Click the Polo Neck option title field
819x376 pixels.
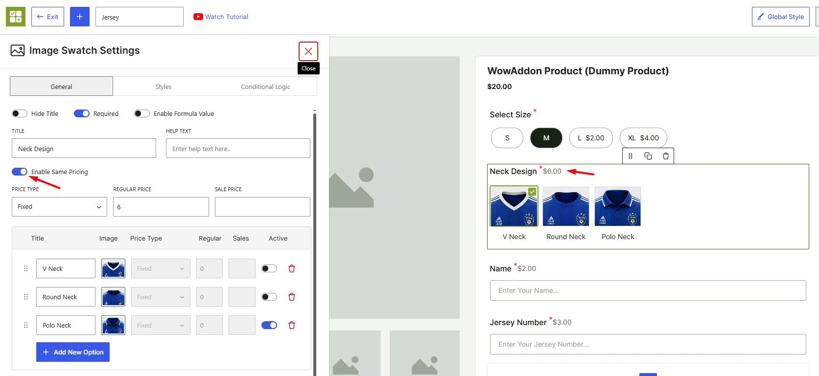(66, 325)
